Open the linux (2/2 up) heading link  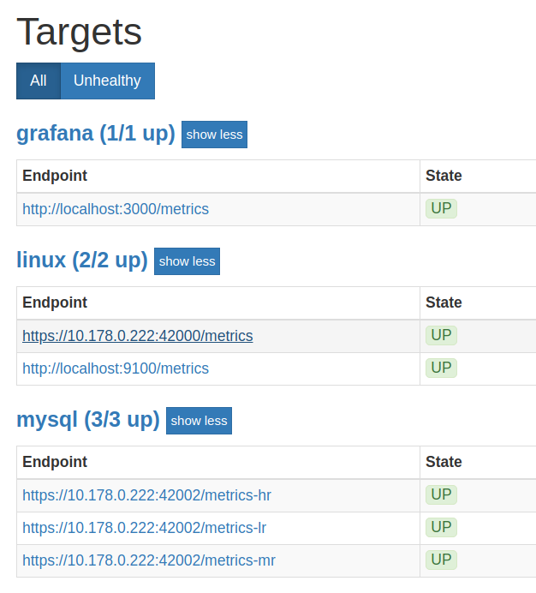click(x=82, y=261)
